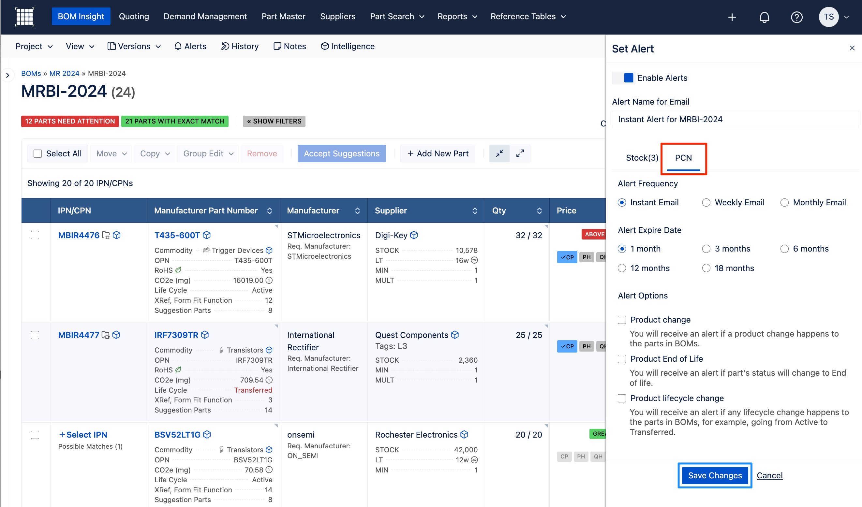Screen dimensions: 862x507
Task: Expand the left sidebar chevron
Action: point(7,75)
